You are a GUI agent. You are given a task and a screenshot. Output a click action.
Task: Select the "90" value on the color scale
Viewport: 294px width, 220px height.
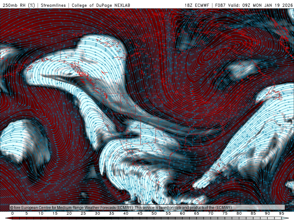tap(267, 213)
